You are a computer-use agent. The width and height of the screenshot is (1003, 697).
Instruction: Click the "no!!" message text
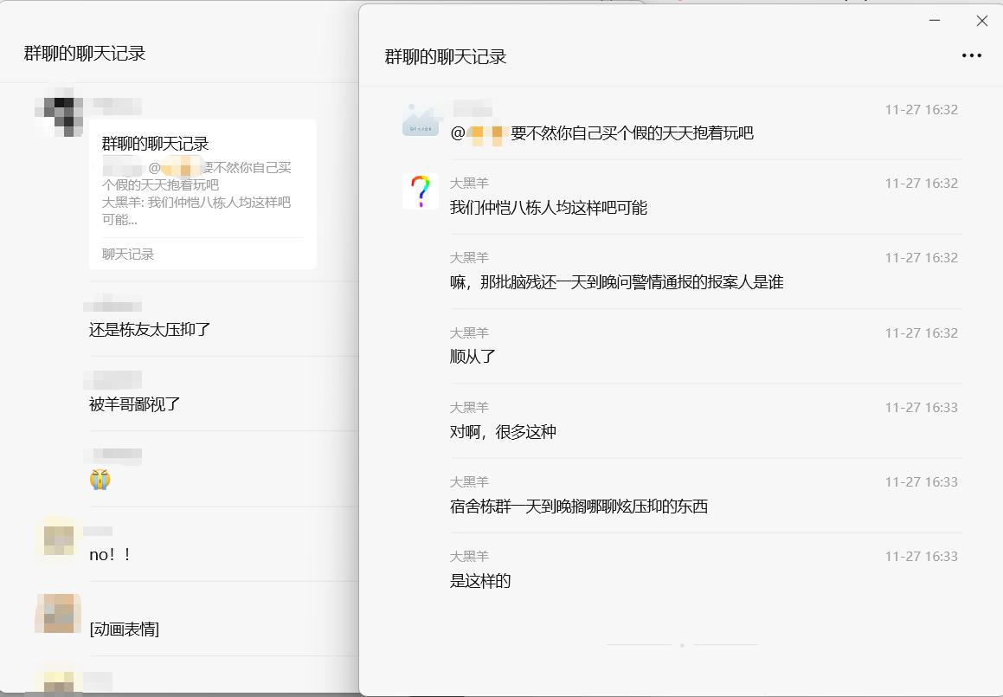pos(110,555)
